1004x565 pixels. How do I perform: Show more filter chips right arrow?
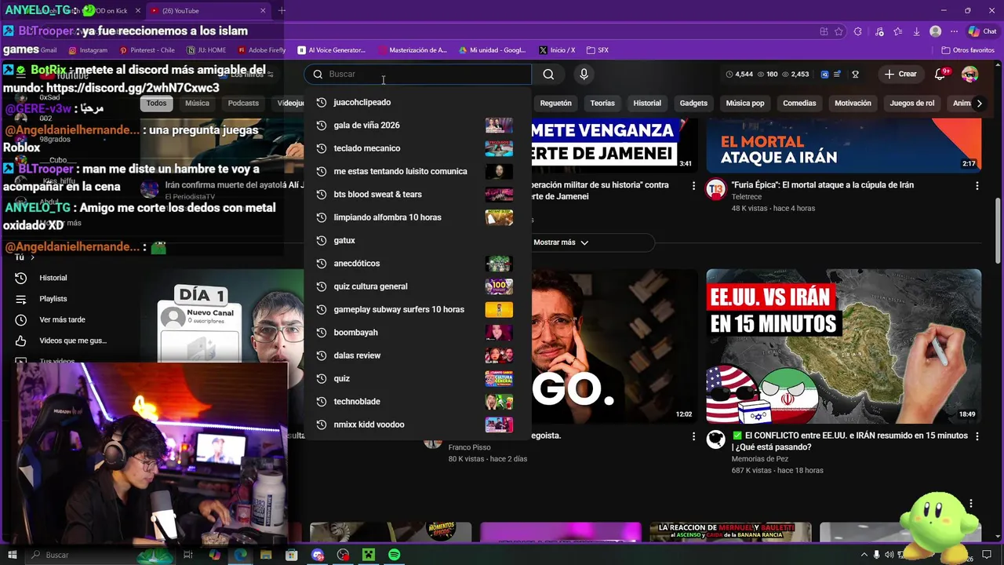tap(979, 103)
